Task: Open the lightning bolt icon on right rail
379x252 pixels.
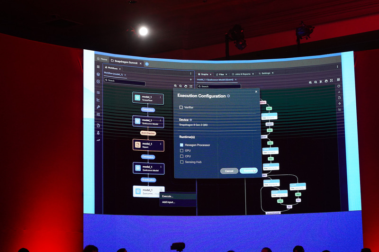Action: tap(339, 103)
